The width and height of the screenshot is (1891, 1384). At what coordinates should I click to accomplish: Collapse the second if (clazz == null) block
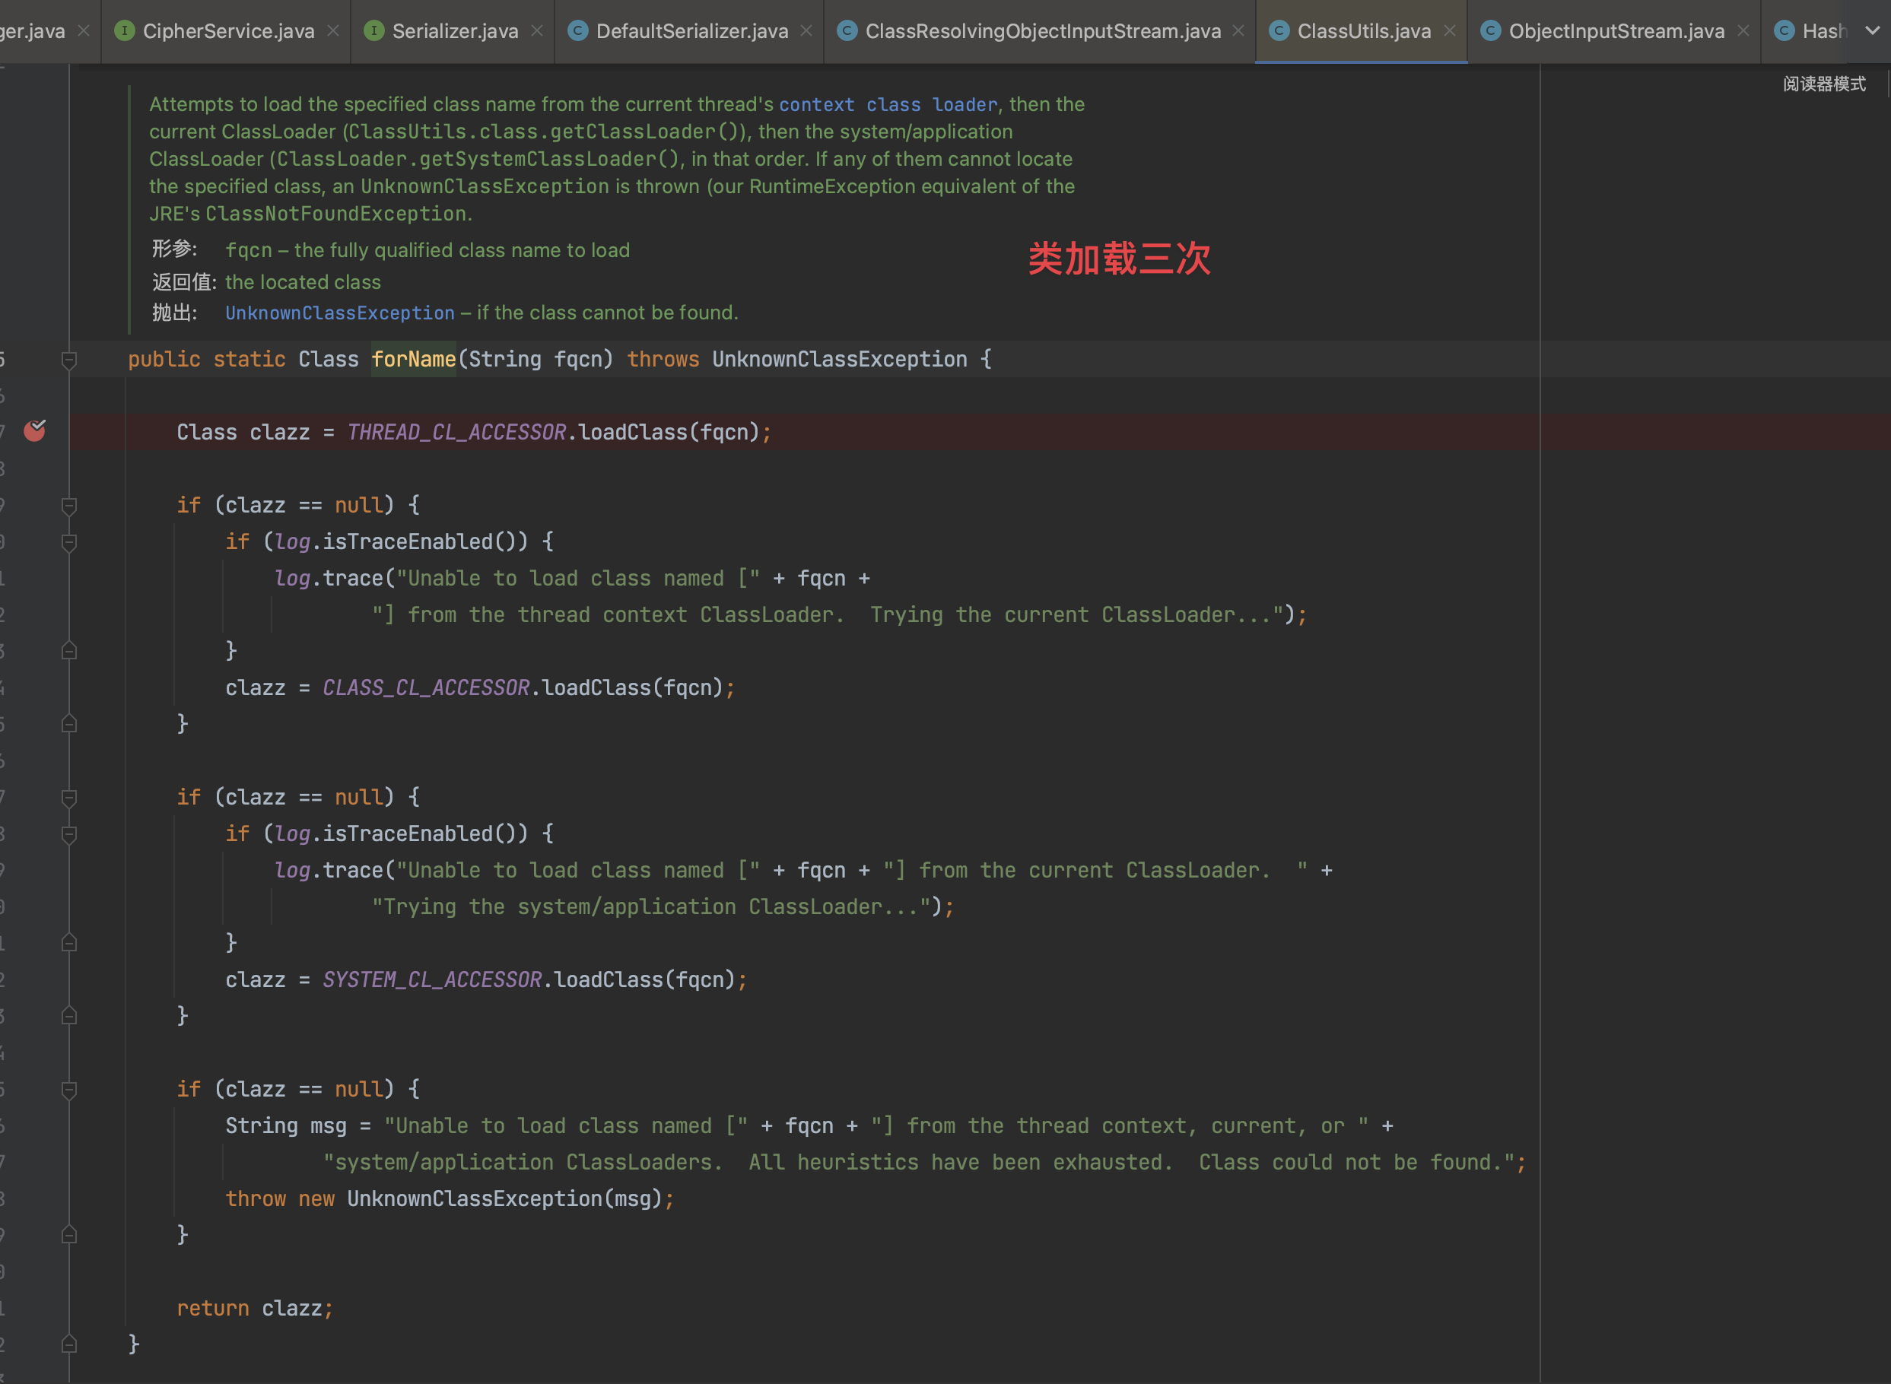(x=69, y=798)
